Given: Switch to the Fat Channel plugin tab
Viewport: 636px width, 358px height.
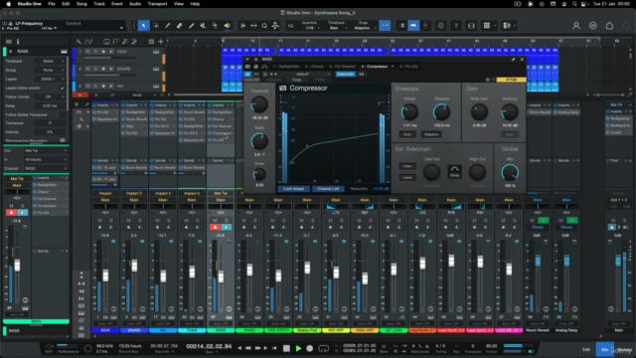Looking at the screenshot, I should (x=342, y=67).
